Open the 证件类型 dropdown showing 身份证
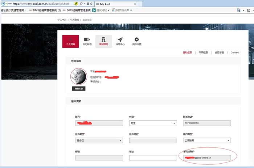Screen dimensions: 254x168 (x=98, y=140)
